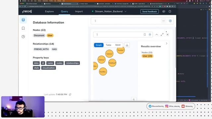This screenshot has width=212, height=119.
Task: Switch to the Import tab
Action: (79, 12)
